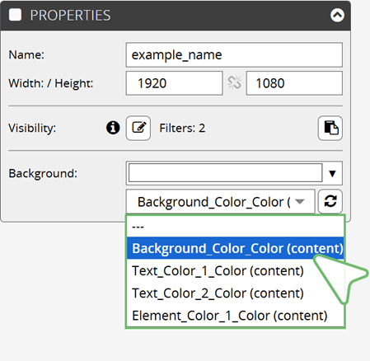Choose Element_Color_1_Color (content) option
Screen dimensions: 370x361
pos(235,316)
